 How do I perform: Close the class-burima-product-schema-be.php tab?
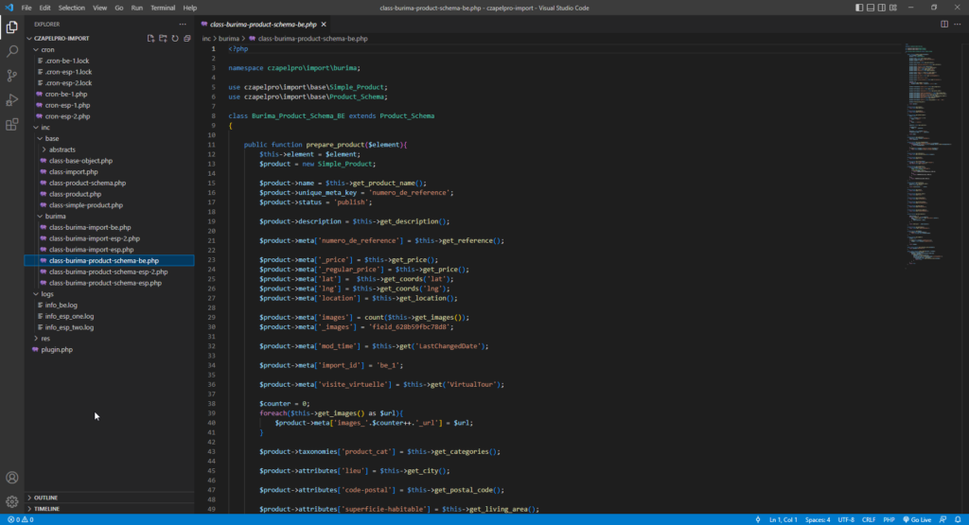(324, 25)
